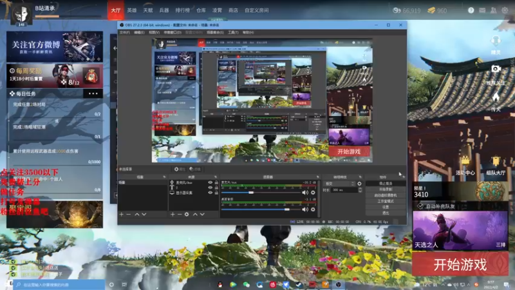Image resolution: width=515 pixels, height=290 pixels.
Task: Open WeChat from the taskbar
Action: [x=247, y=284]
